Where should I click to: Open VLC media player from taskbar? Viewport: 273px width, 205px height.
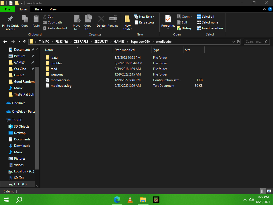pos(130,200)
